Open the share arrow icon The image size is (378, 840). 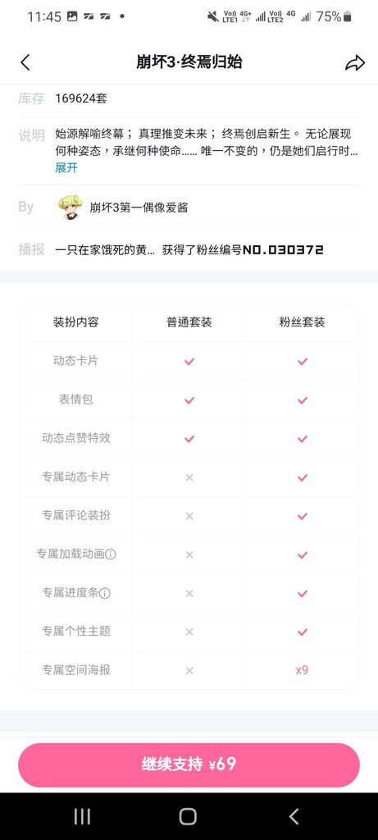[x=354, y=63]
